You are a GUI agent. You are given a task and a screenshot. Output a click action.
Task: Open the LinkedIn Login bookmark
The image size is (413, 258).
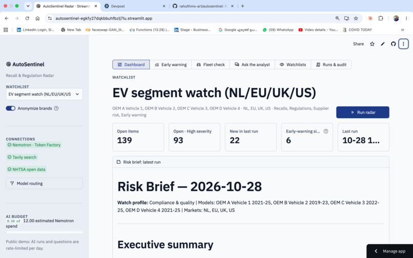[x=35, y=30]
